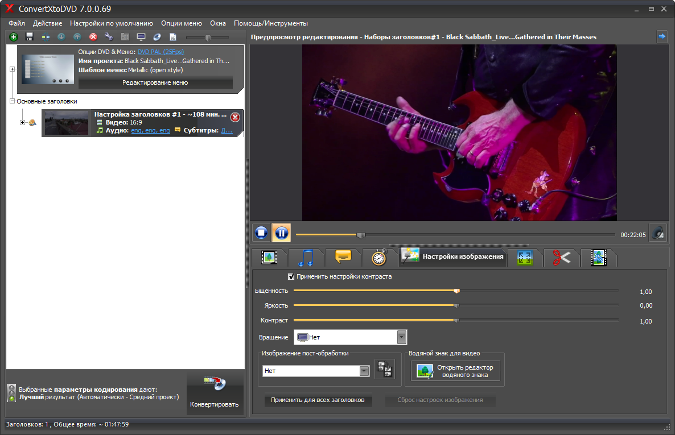The height and width of the screenshot is (435, 675).
Task: Click the monitor preview toolbar icon
Action: [x=141, y=37]
